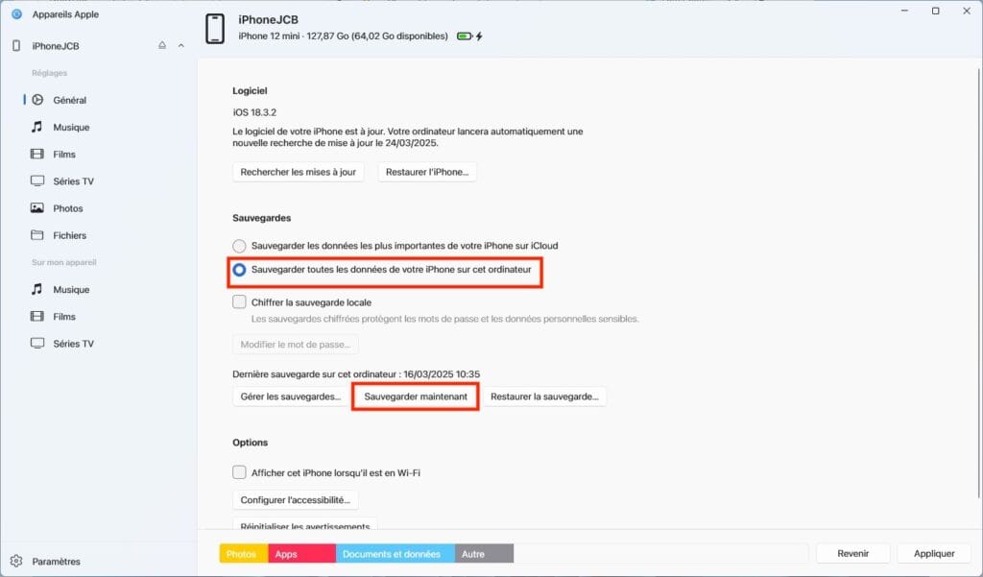Collapse the iPhoneJCB device chevron
The image size is (983, 577).
181,46
